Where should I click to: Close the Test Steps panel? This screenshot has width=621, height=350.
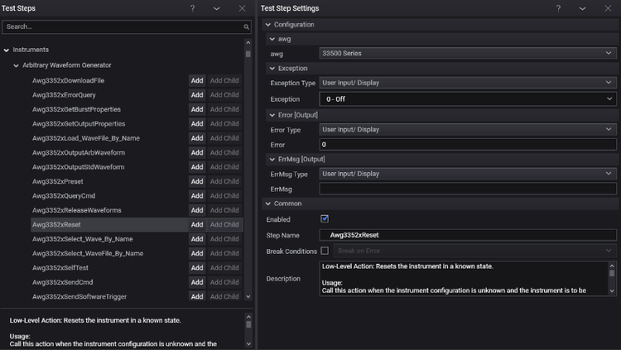(242, 8)
